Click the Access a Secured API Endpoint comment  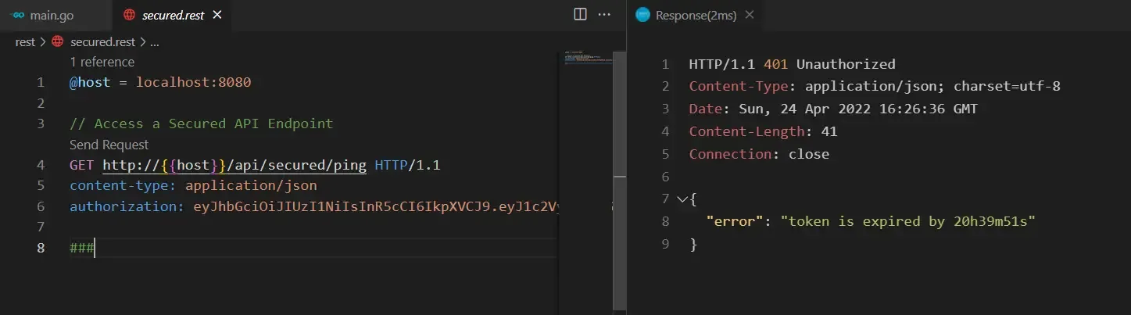click(x=201, y=123)
